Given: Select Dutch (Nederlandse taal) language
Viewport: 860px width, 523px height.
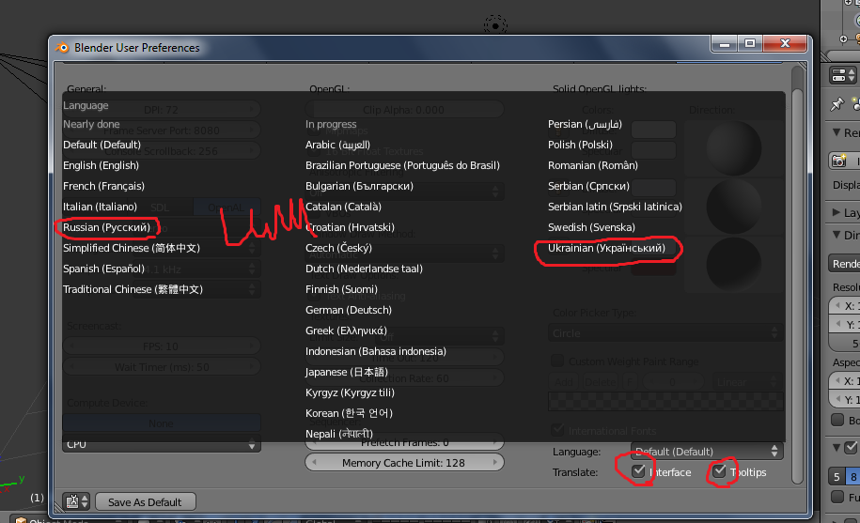Looking at the screenshot, I should 364,269.
